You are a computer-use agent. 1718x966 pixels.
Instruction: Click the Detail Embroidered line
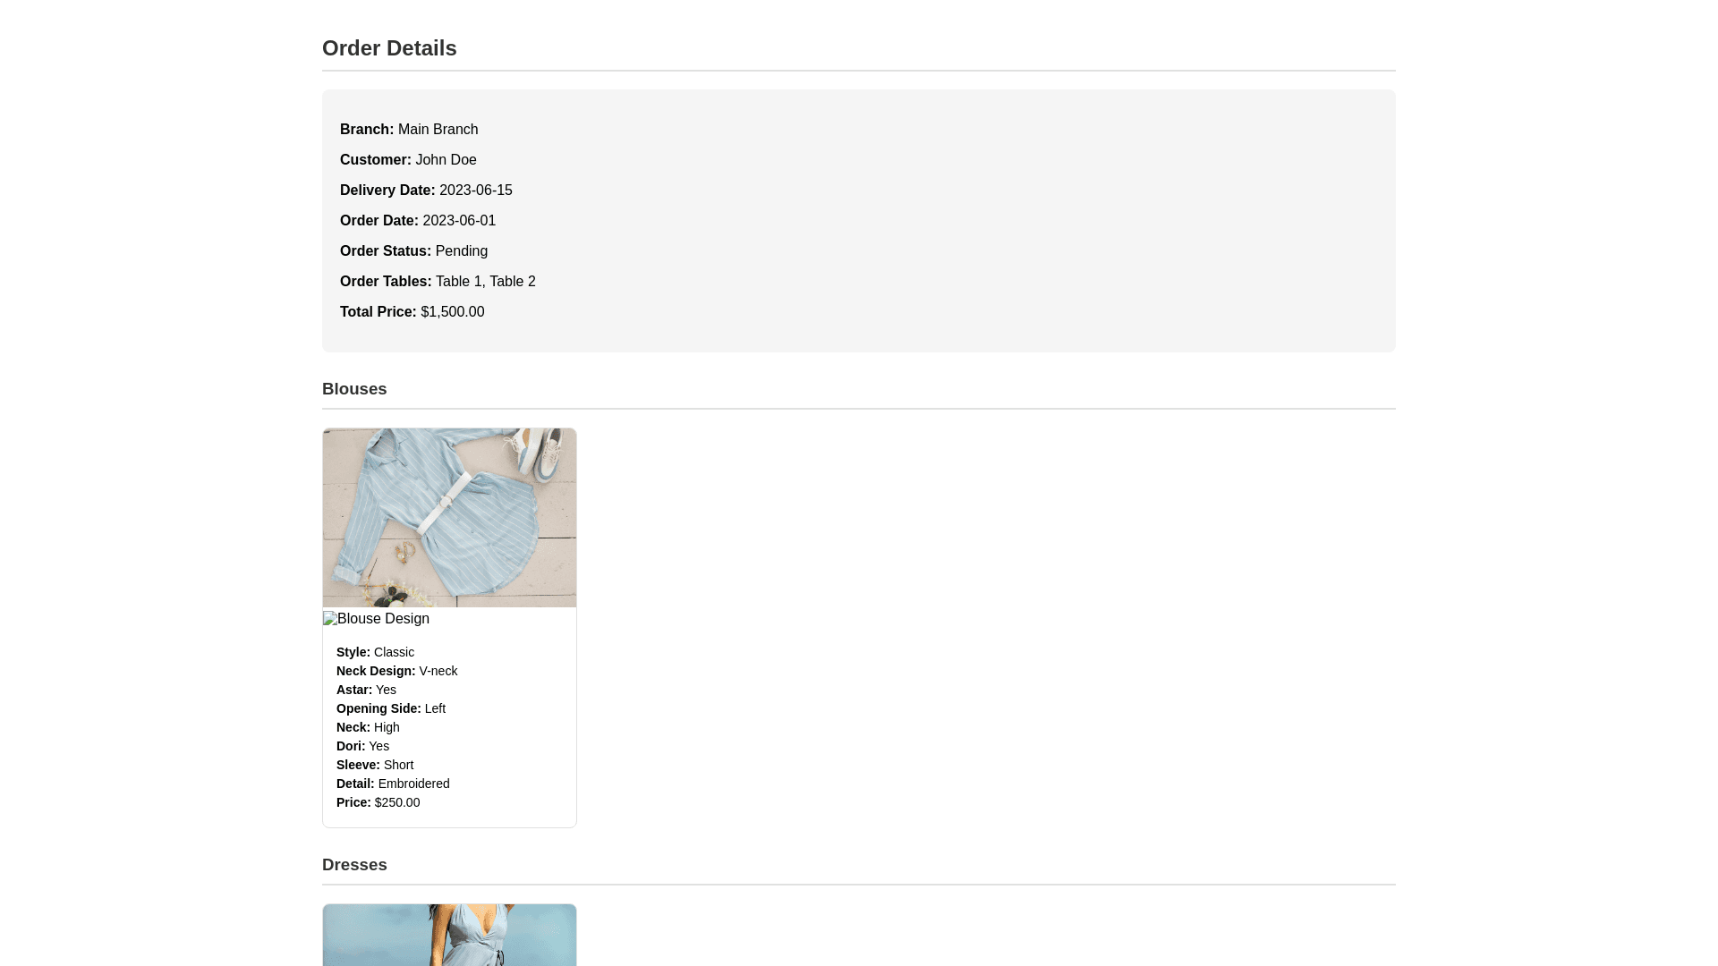393,784
